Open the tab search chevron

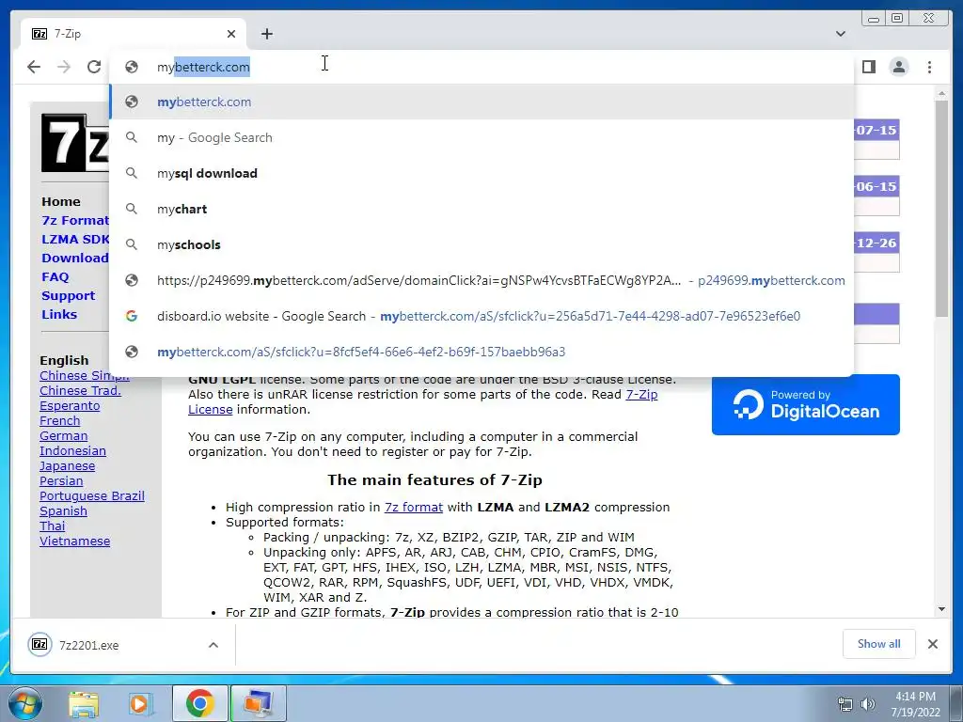(x=840, y=34)
